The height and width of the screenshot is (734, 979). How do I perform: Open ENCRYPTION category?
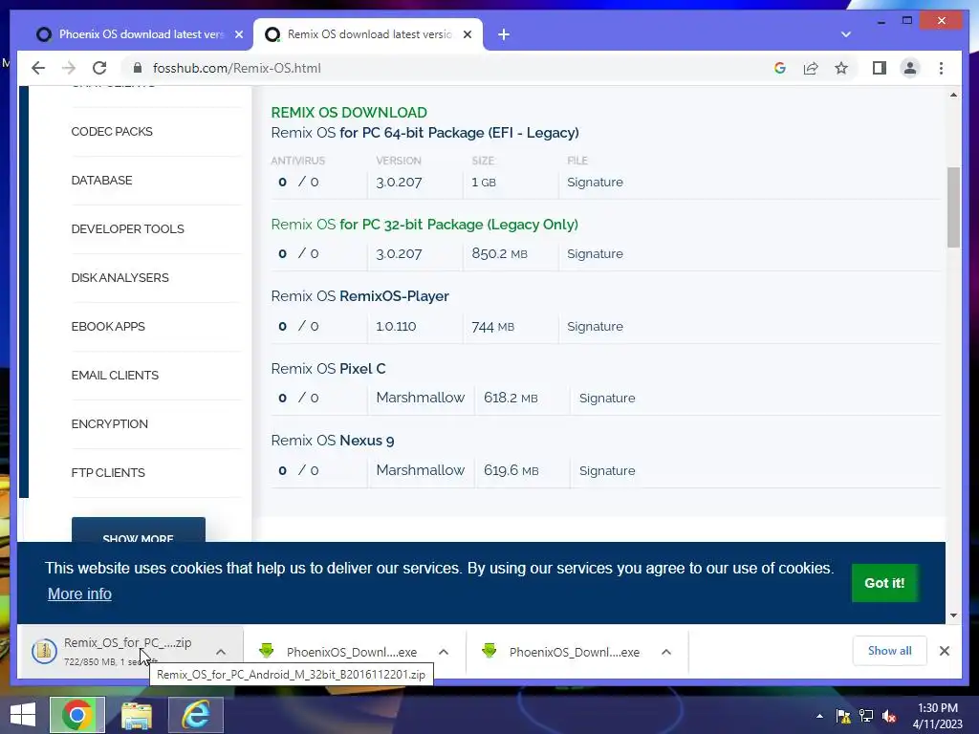[109, 423]
